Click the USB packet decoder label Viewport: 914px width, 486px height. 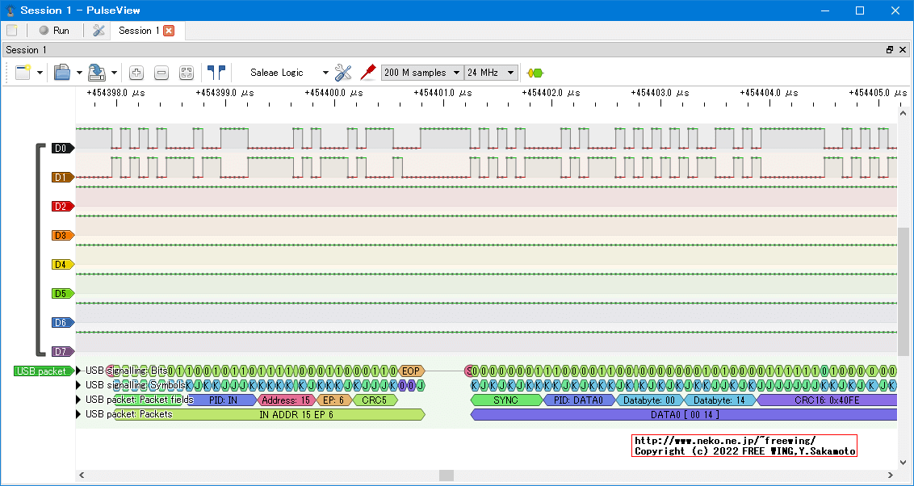point(44,371)
